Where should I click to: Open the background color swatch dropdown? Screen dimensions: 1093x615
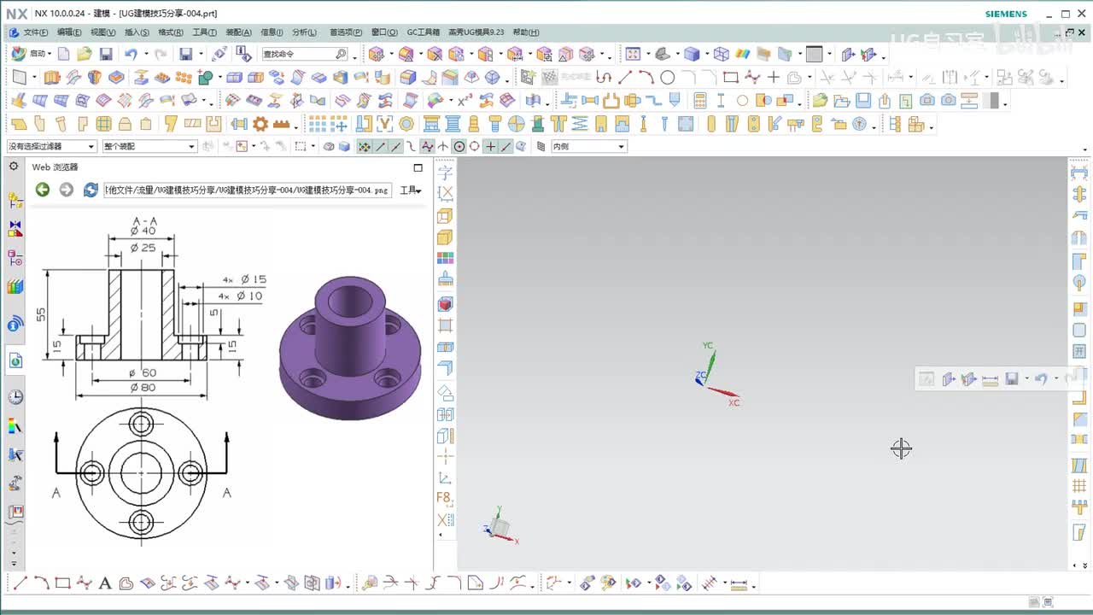(x=828, y=54)
